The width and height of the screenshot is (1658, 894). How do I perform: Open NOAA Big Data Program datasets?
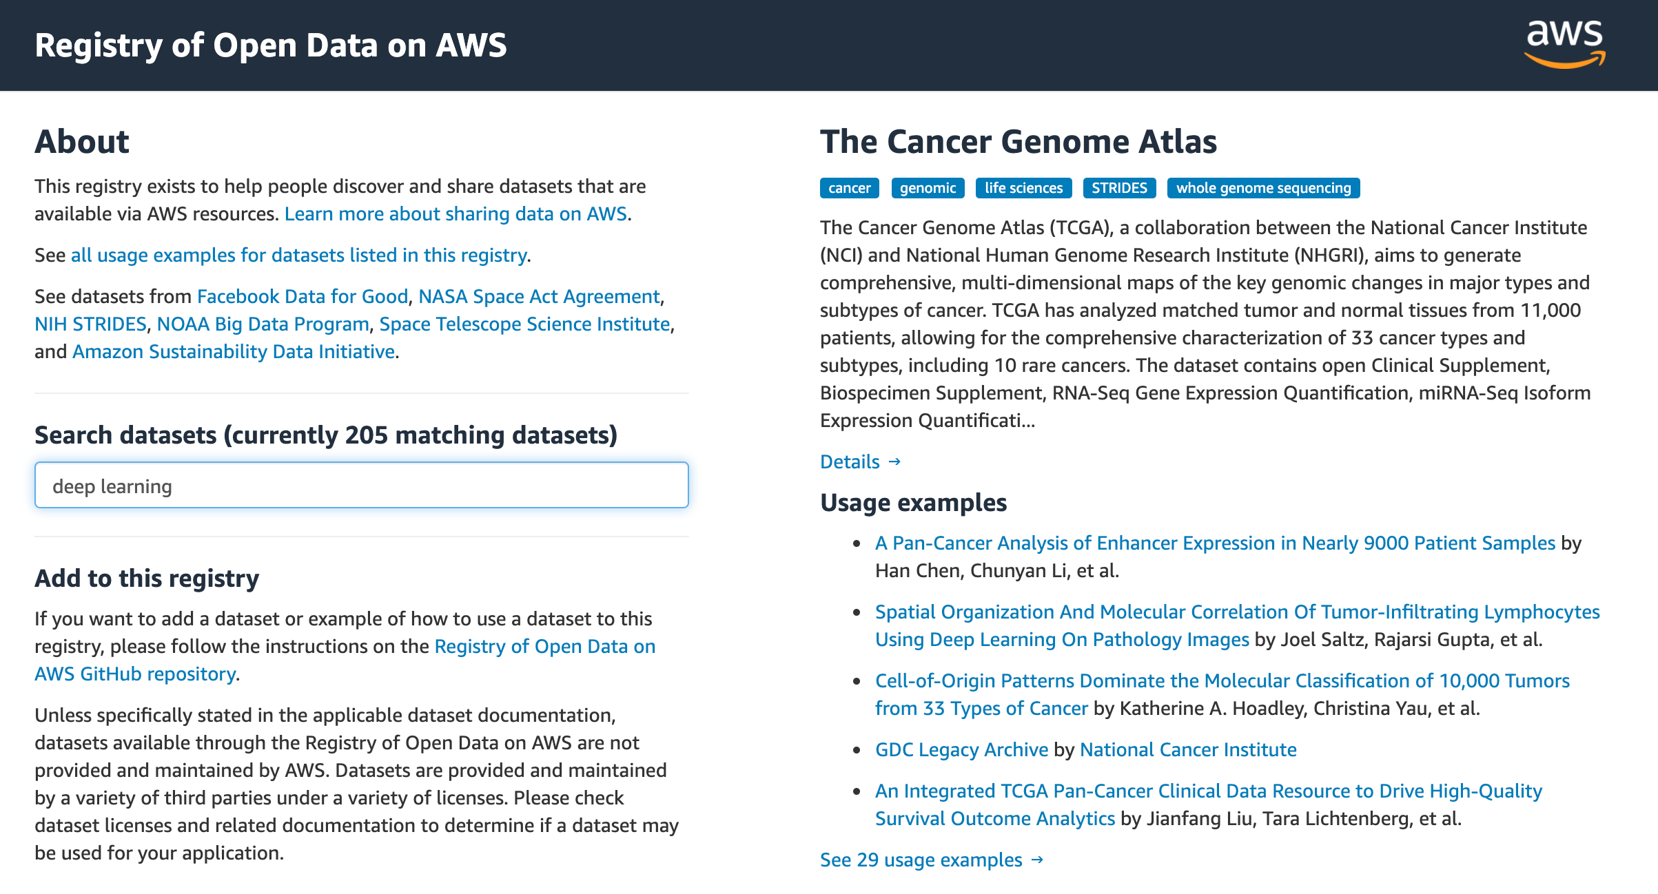[x=263, y=324]
